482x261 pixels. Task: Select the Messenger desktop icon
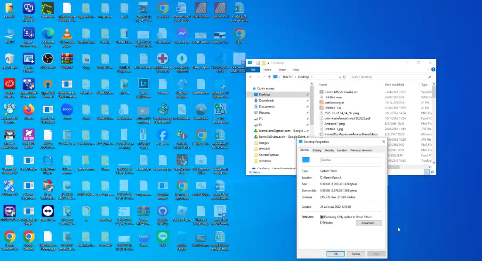pos(182,36)
